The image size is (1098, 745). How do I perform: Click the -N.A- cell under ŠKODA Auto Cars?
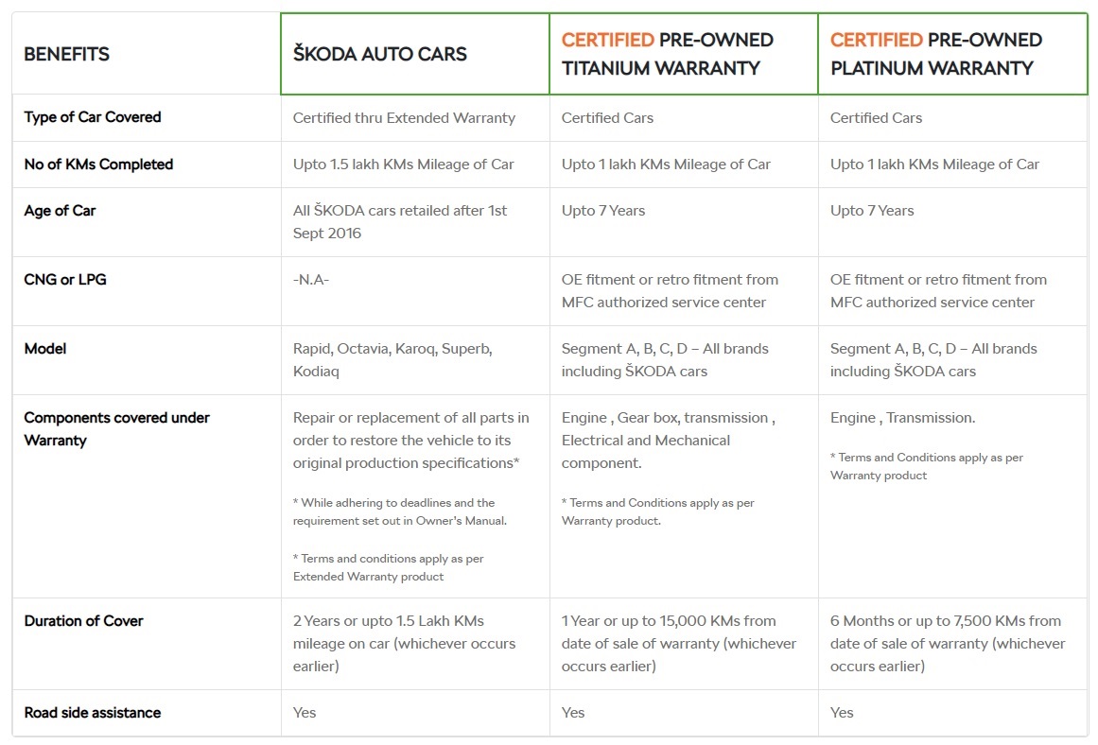311,279
